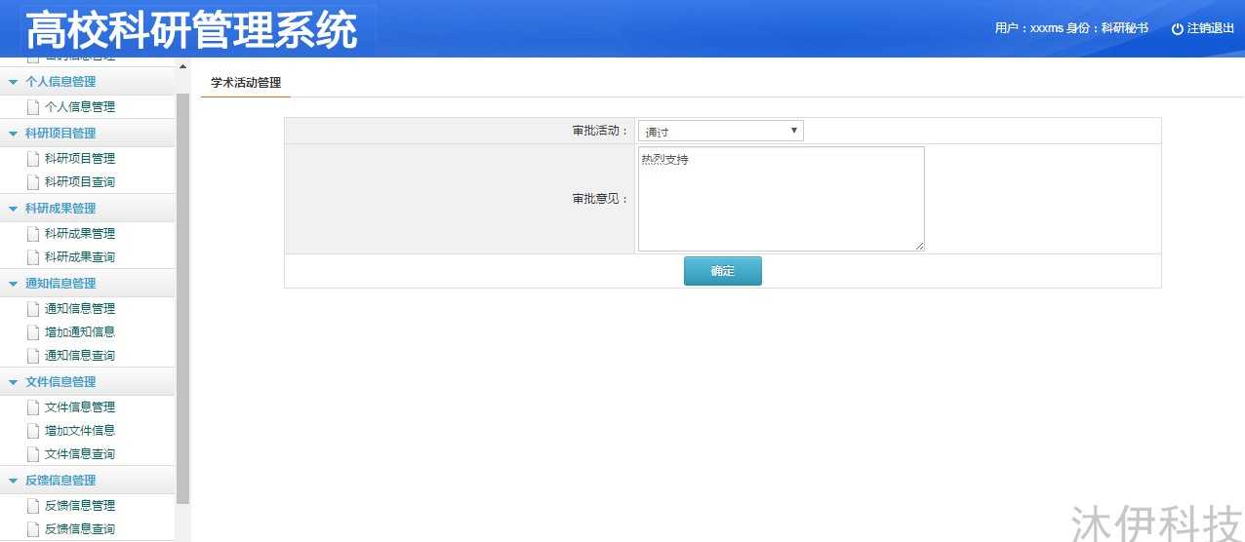Toggle the 科研成果管理 section triangle
This screenshot has width=1245, height=542.
[14, 209]
